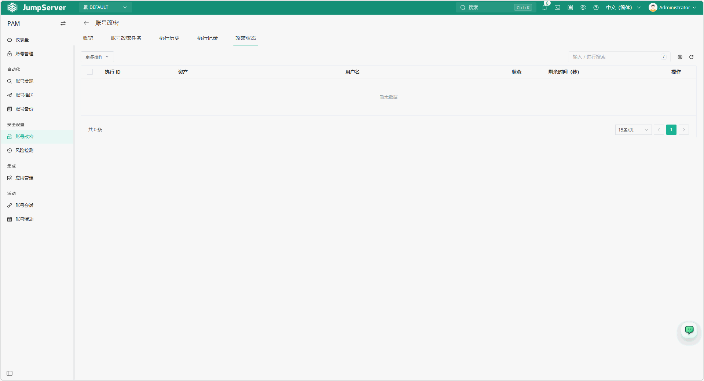Refresh the table with reload icon
Screen dimensions: 704x381
tap(691, 57)
